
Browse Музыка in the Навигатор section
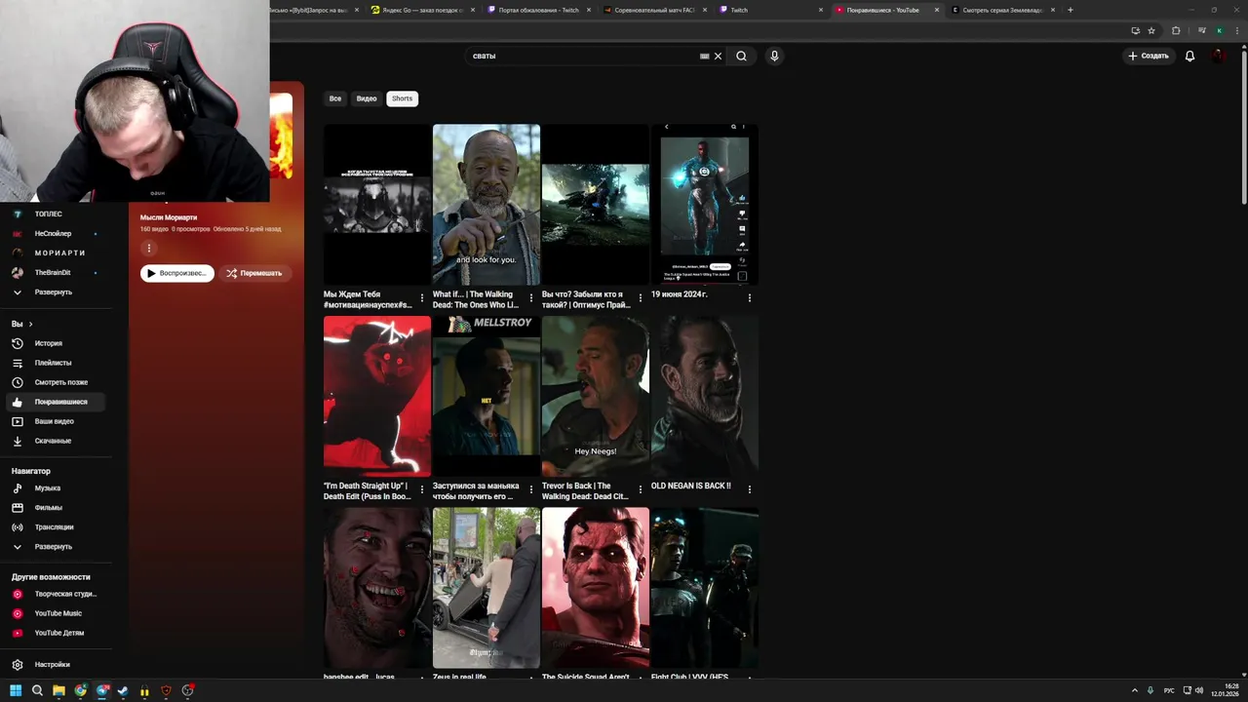pos(55,487)
